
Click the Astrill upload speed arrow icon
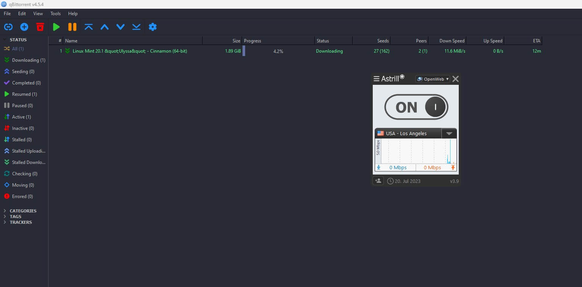coord(453,167)
